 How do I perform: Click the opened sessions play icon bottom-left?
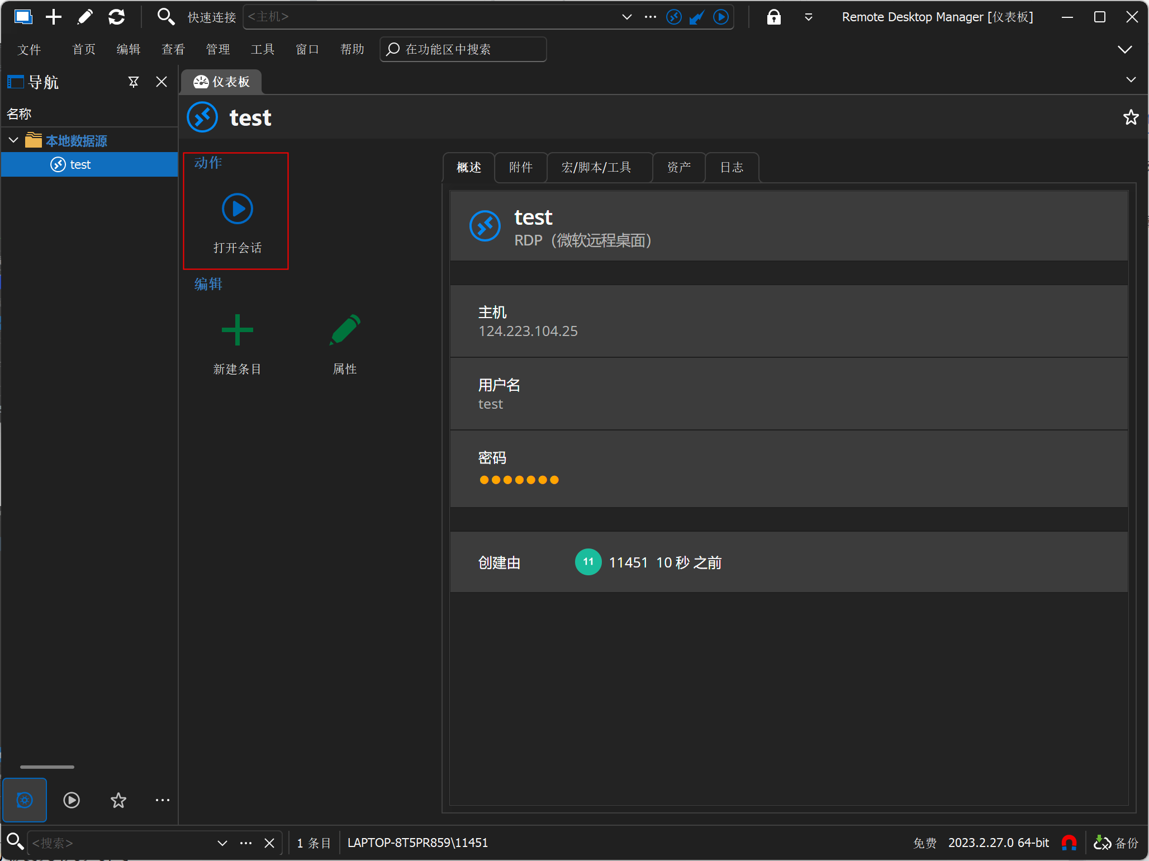point(72,800)
